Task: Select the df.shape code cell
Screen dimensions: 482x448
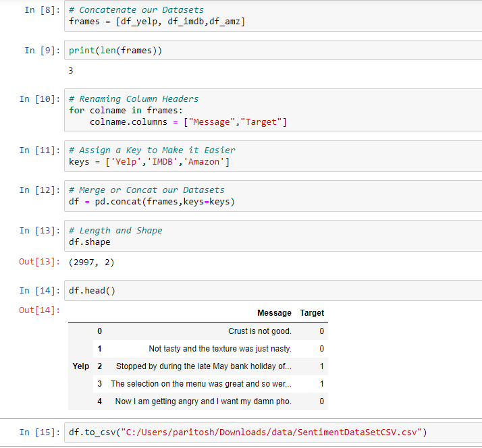Action: (273, 236)
